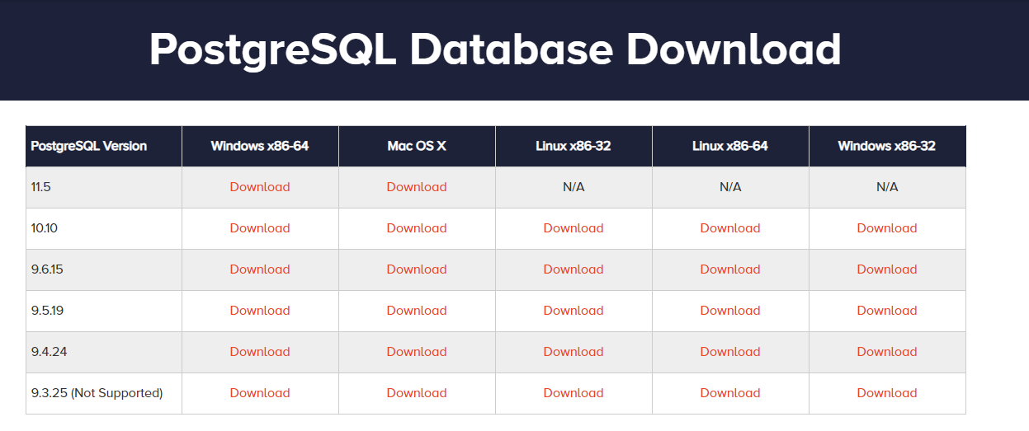
Task: Download 9.6.15 for Windows x86-32
Action: click(x=887, y=269)
